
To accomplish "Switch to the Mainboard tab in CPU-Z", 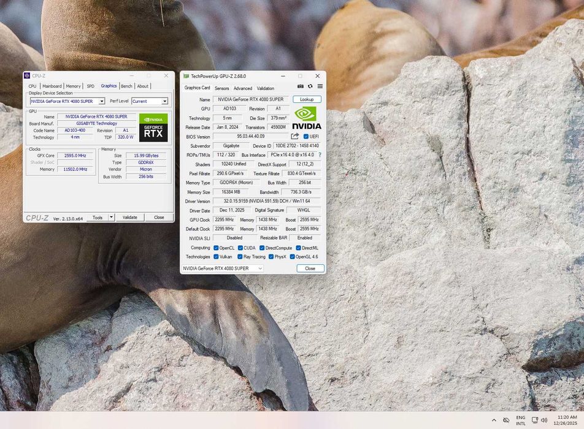I will 52,86.
